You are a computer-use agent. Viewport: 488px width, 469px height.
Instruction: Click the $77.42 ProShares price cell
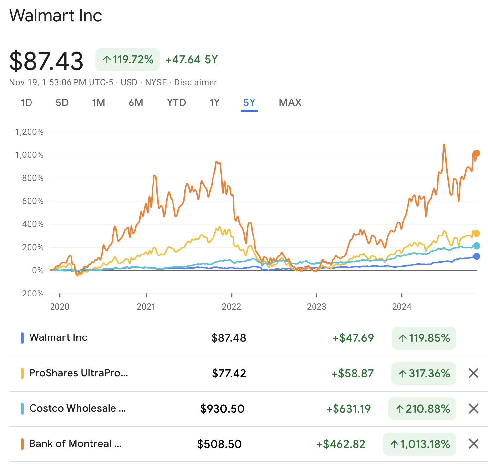229,373
